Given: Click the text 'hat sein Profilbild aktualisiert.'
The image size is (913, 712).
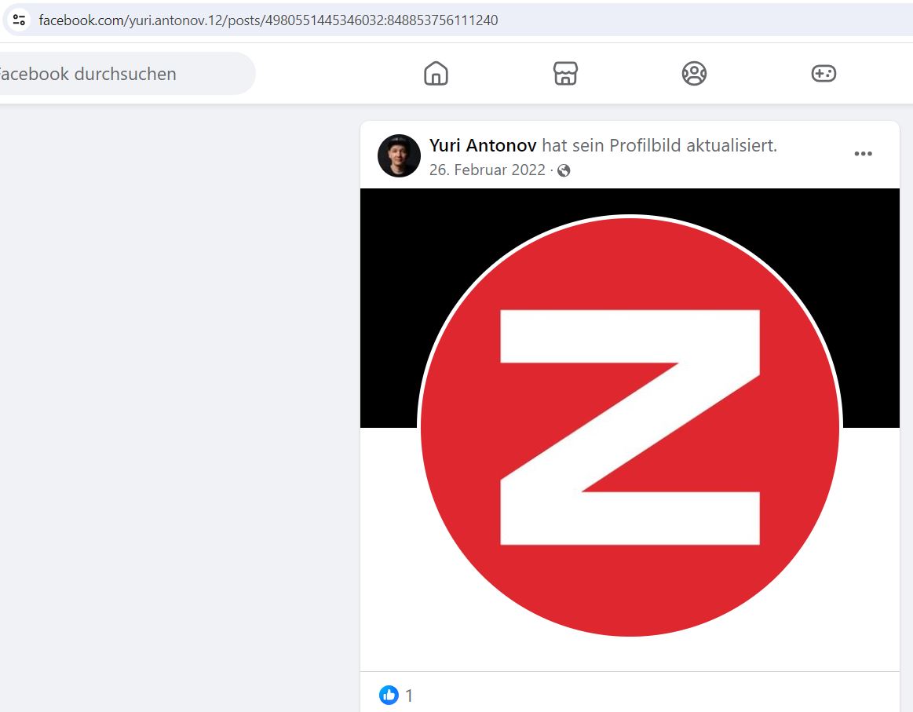Looking at the screenshot, I should click(659, 145).
